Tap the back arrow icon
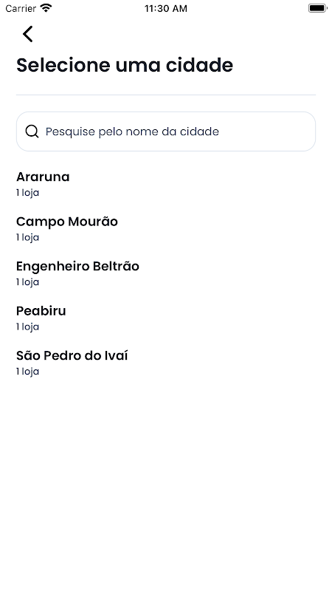The width and height of the screenshot is (332, 591). pyautogui.click(x=27, y=34)
